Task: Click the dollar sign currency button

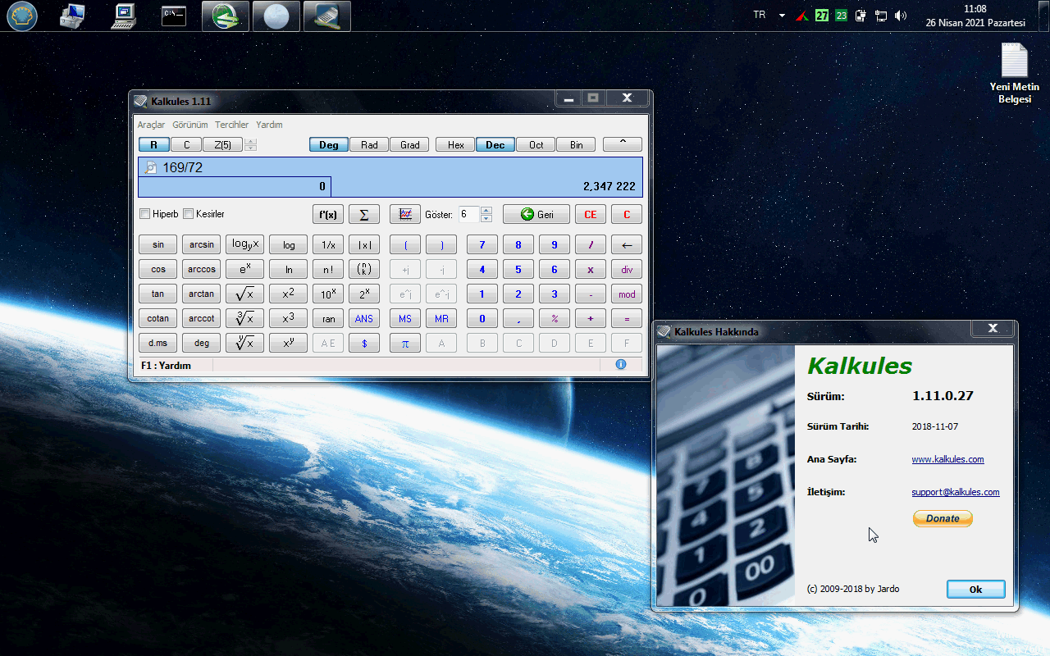Action: (x=364, y=343)
